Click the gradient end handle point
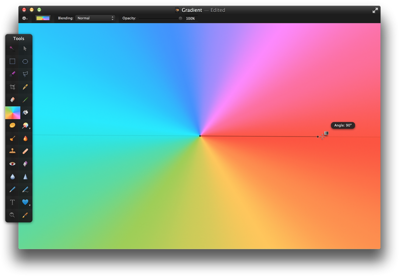 (318, 137)
